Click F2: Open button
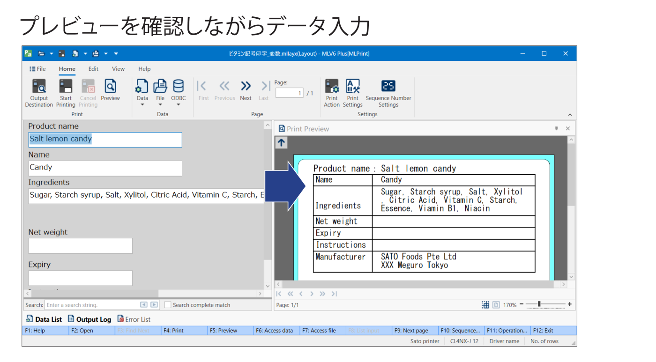Image resolution: width=656 pixels, height=362 pixels. 92,331
